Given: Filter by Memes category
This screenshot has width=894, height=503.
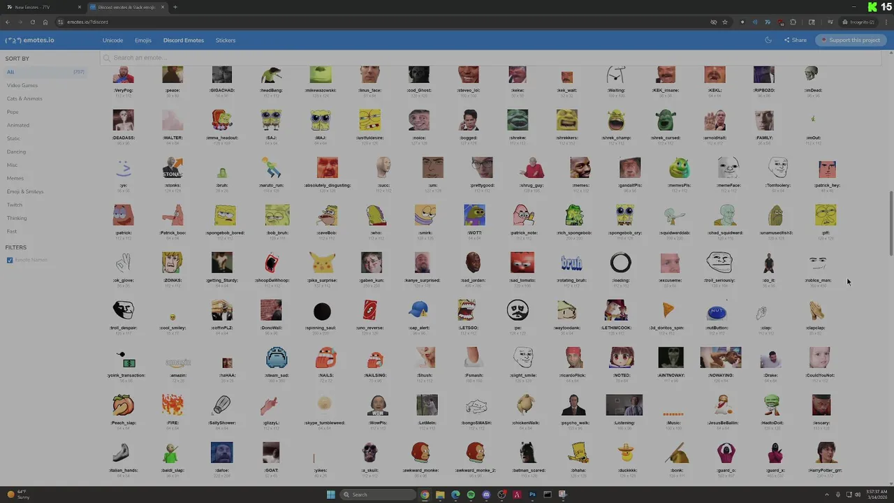Looking at the screenshot, I should 15,178.
